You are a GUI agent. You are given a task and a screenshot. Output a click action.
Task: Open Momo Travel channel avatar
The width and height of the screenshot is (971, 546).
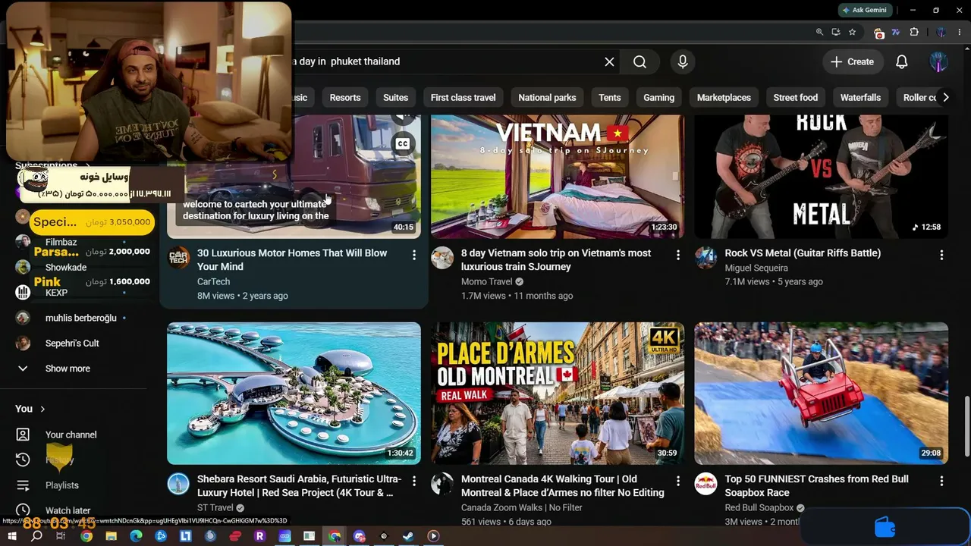coord(442,258)
